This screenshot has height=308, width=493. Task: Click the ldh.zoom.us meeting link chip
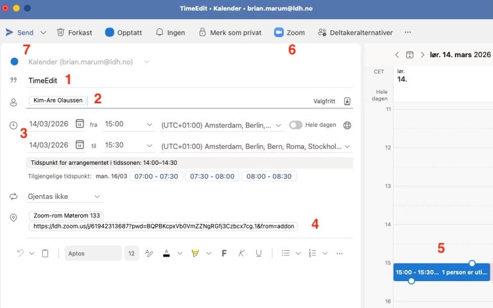point(164,227)
